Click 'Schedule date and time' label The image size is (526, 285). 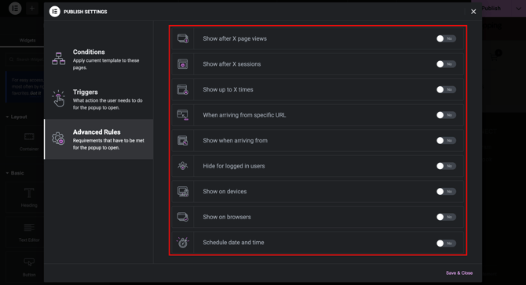click(x=233, y=242)
